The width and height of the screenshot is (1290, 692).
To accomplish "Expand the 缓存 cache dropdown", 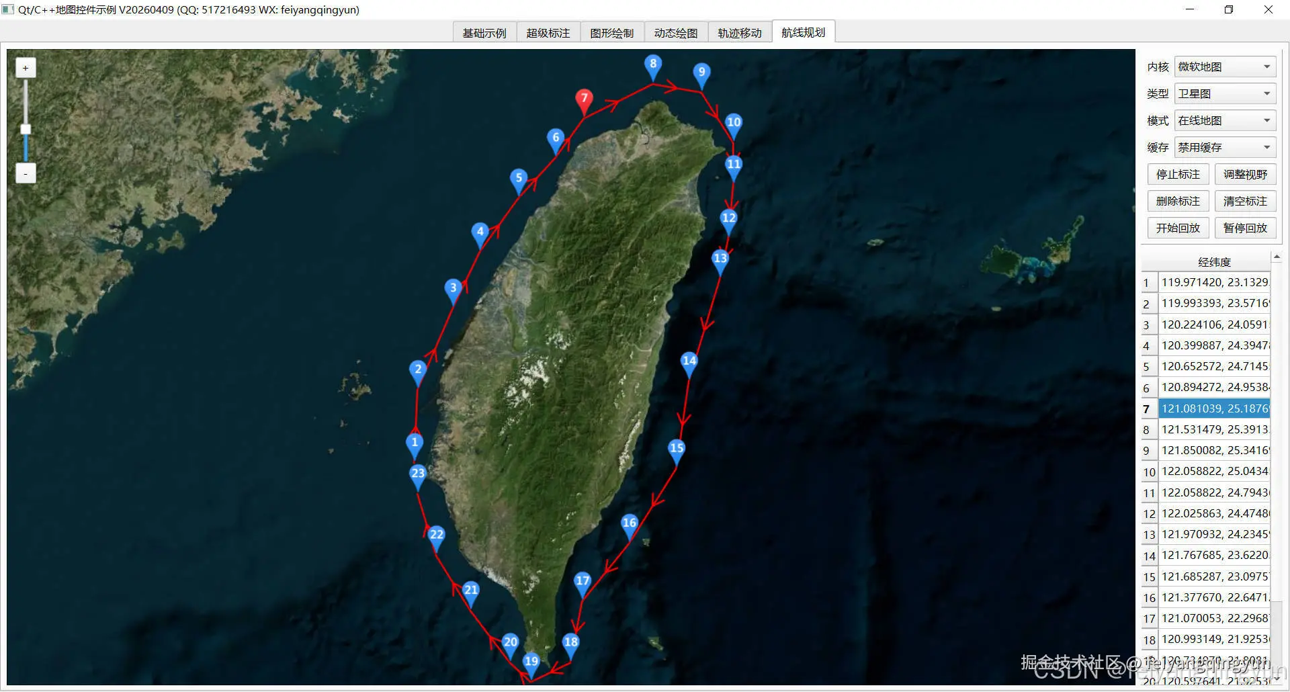I will click(x=1225, y=148).
